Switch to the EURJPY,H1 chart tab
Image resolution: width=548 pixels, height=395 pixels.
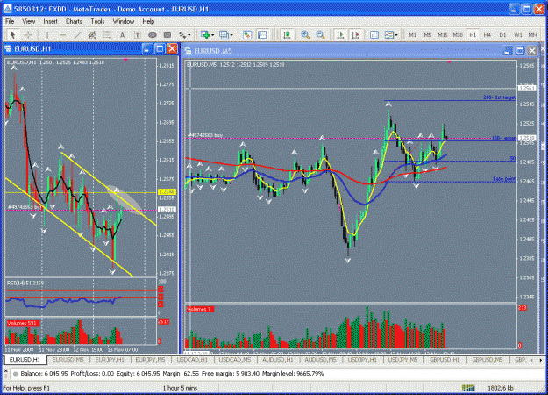pos(110,360)
